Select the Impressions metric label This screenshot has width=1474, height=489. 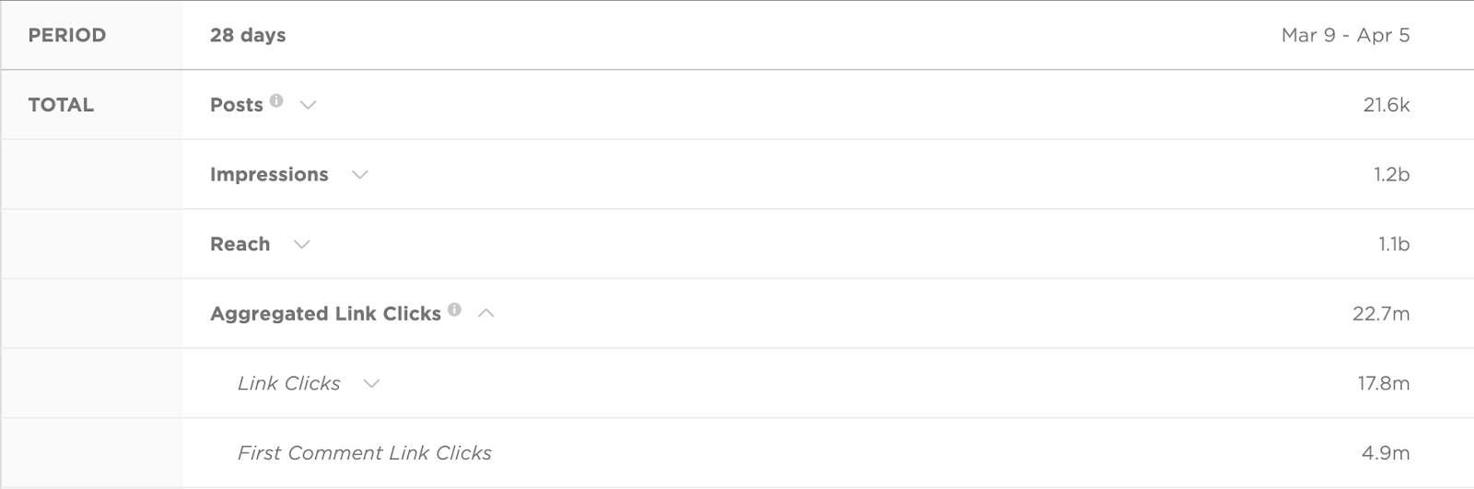pyautogui.click(x=269, y=175)
